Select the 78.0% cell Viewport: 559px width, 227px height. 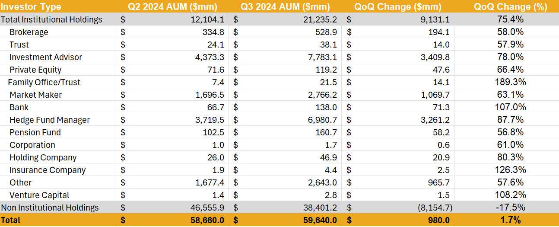(510, 57)
